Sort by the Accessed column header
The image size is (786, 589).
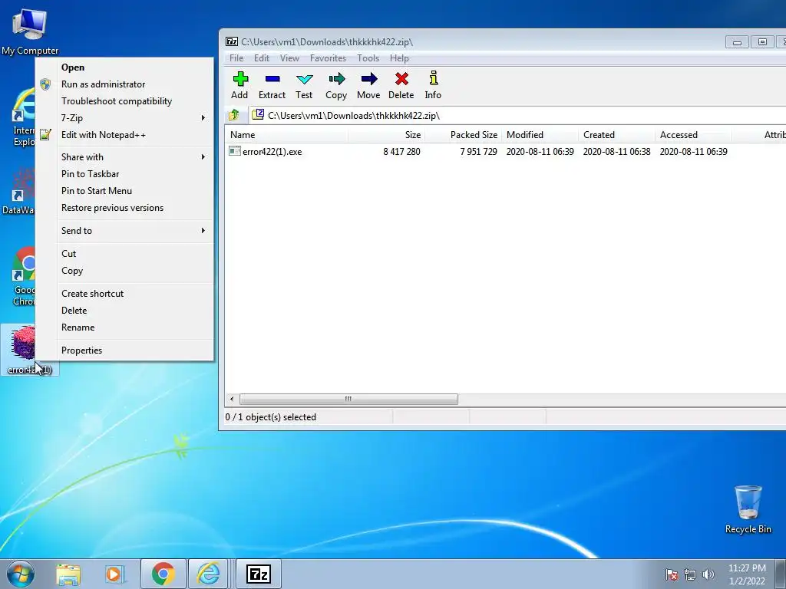click(693, 135)
